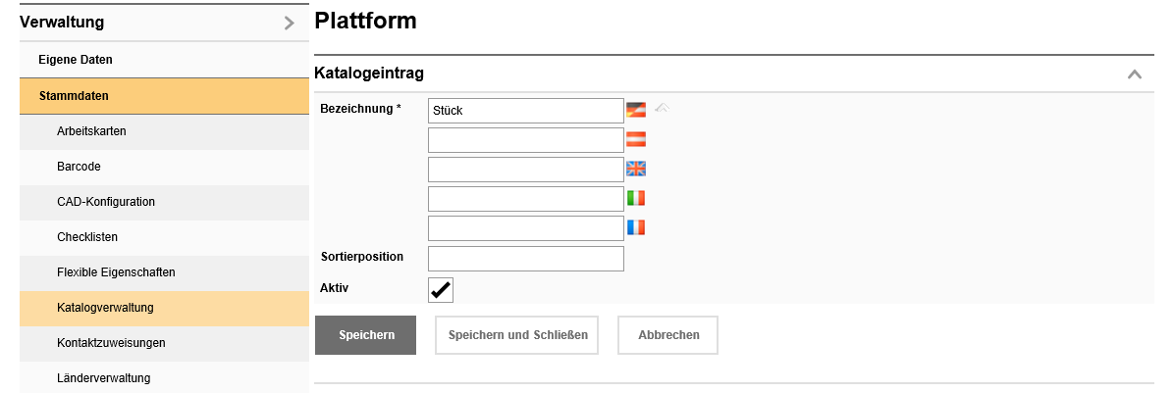Select Flexible Eigenschaften item

tap(116, 272)
